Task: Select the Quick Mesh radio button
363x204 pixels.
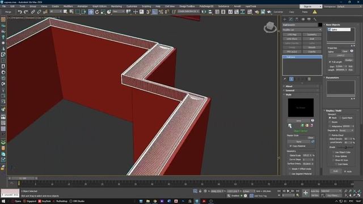Action: (340, 118)
